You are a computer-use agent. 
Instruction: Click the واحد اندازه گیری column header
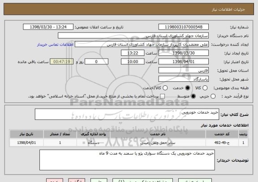(x=93, y=134)
